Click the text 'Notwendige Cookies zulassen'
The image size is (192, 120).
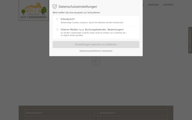(74, 23)
